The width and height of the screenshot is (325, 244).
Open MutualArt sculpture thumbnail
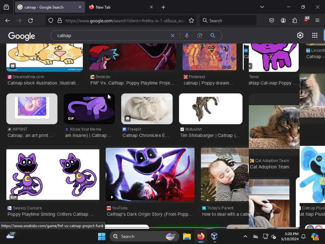pos(211,109)
